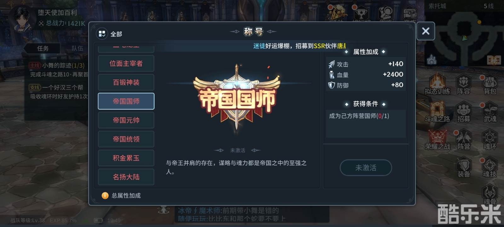Switch to the 任务 tab
The image size is (504, 227).
click(43, 48)
